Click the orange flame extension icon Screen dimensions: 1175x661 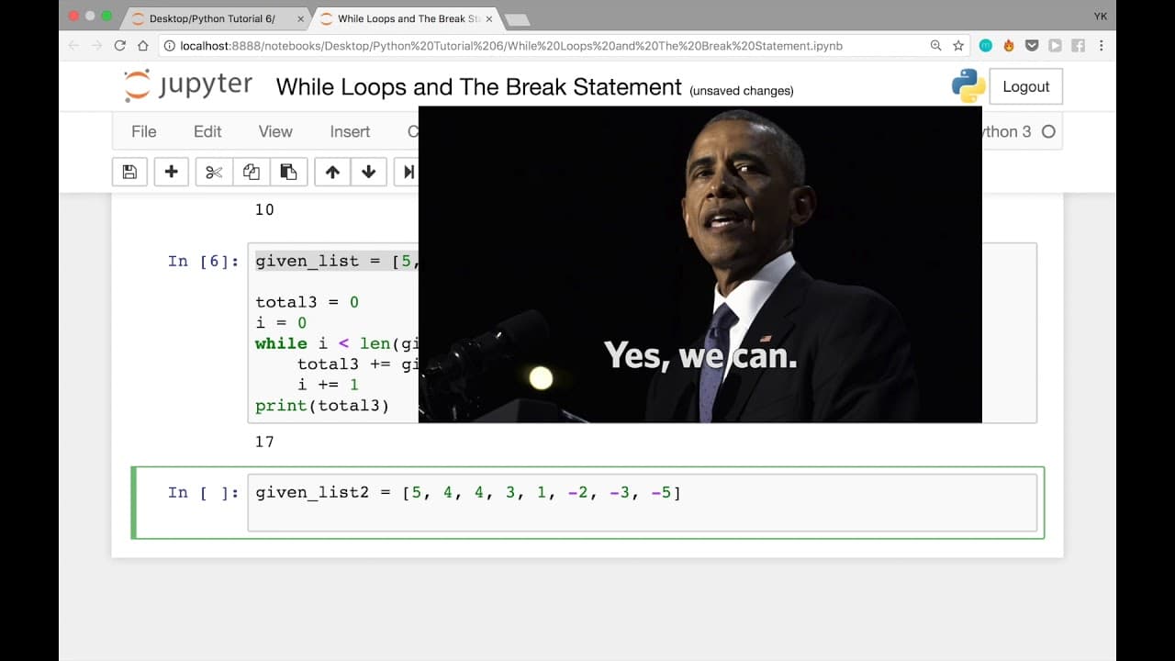1009,45
